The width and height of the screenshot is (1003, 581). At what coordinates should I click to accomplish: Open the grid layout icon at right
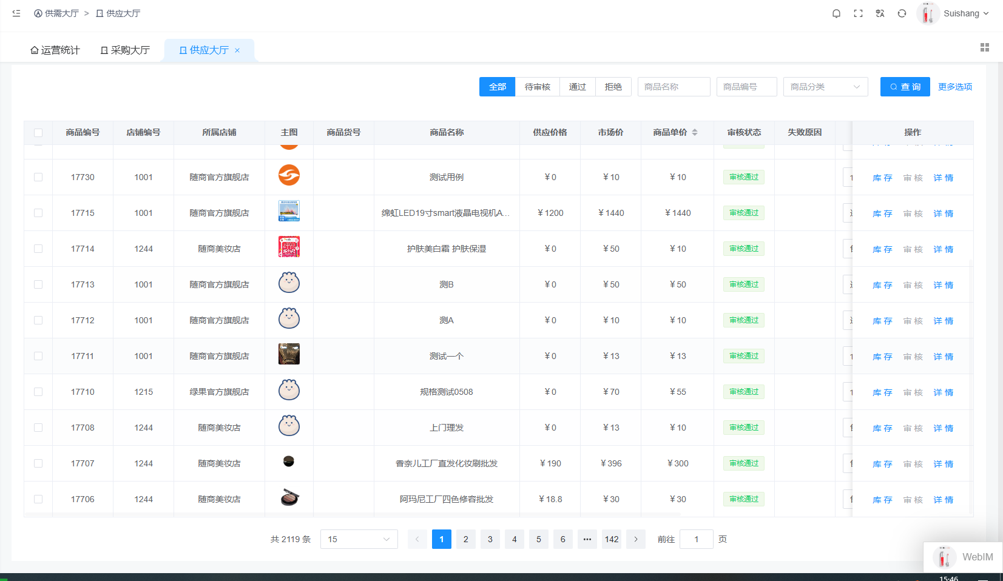(985, 47)
